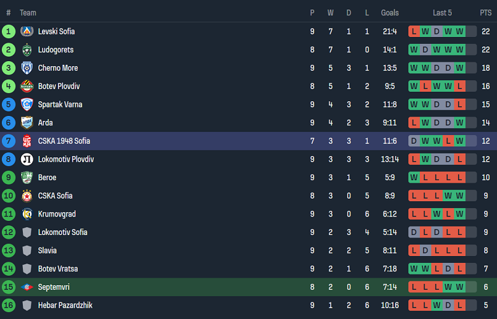Open the Krumovgrad team link
The width and height of the screenshot is (497, 319).
(56, 214)
